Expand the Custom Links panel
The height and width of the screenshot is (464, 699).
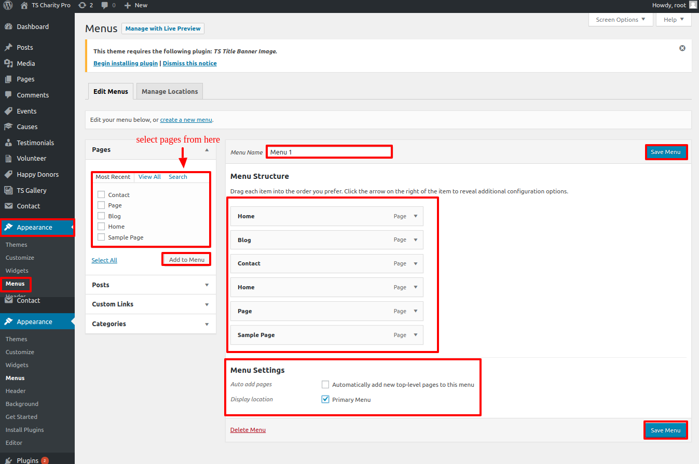click(150, 304)
